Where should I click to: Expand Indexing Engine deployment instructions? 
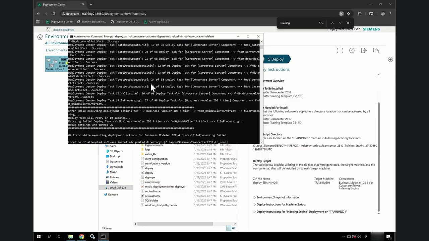[255, 212]
